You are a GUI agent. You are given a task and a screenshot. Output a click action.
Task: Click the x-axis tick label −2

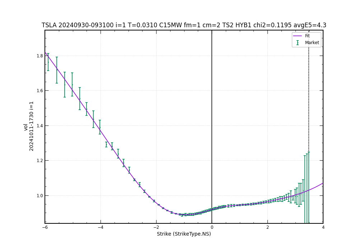tap(156, 227)
